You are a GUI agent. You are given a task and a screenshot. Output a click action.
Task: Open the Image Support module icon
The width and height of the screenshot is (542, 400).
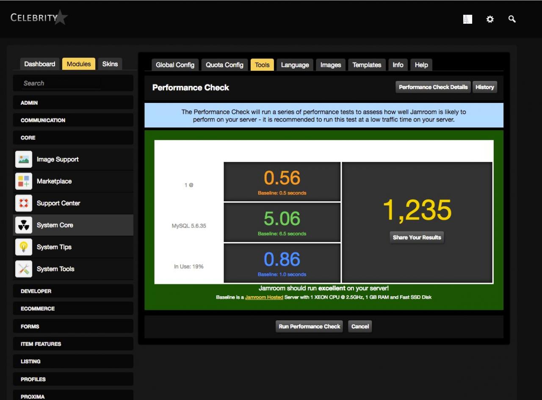[24, 159]
